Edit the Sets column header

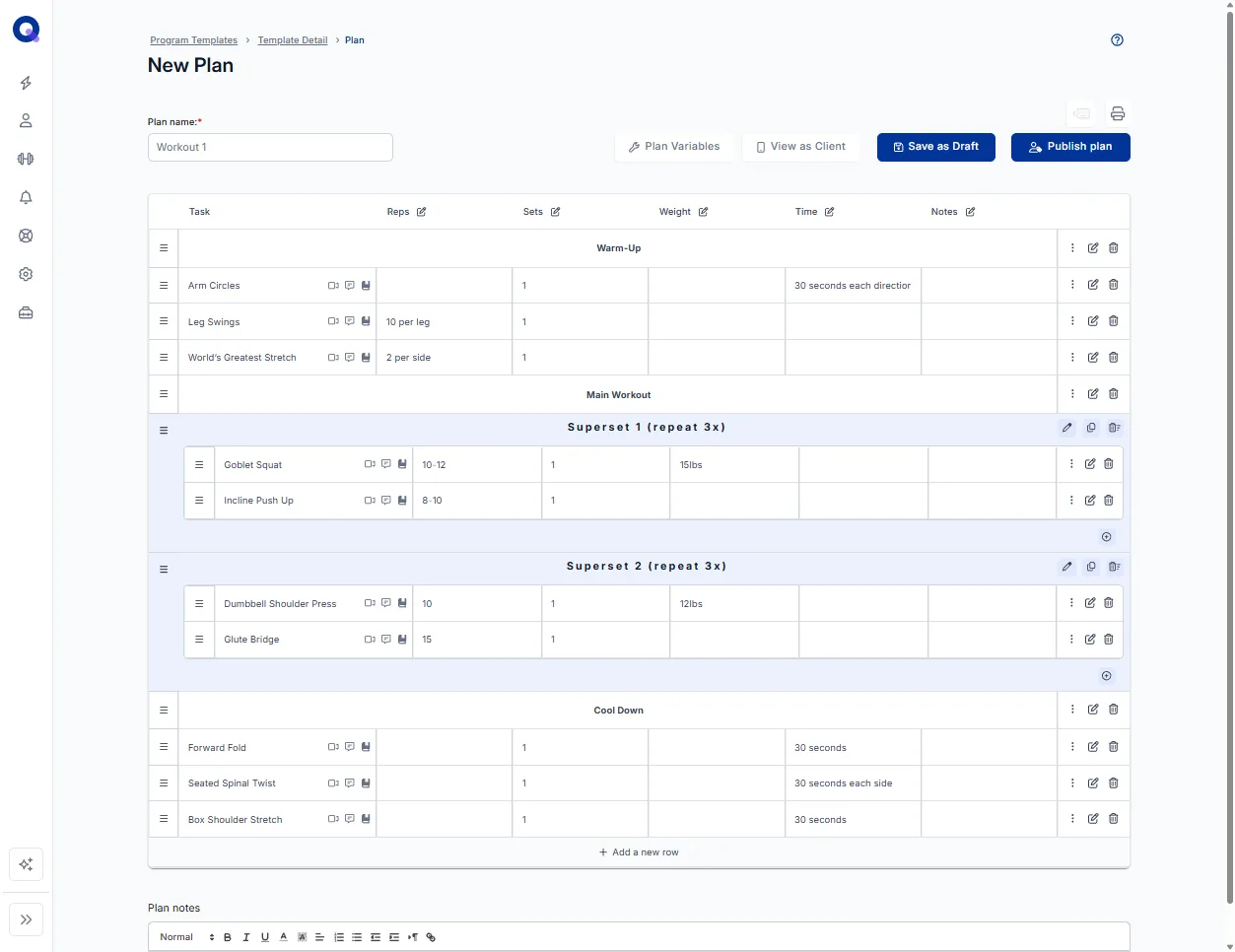pos(555,212)
